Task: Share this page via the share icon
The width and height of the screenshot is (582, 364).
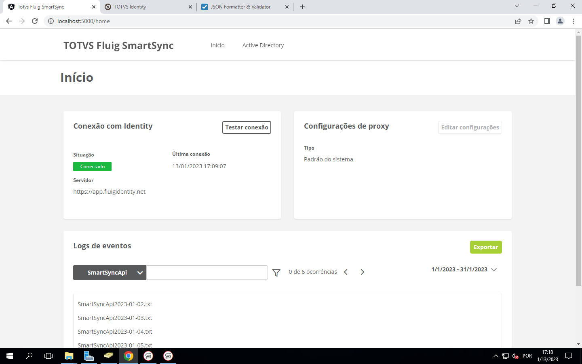Action: pyautogui.click(x=518, y=21)
